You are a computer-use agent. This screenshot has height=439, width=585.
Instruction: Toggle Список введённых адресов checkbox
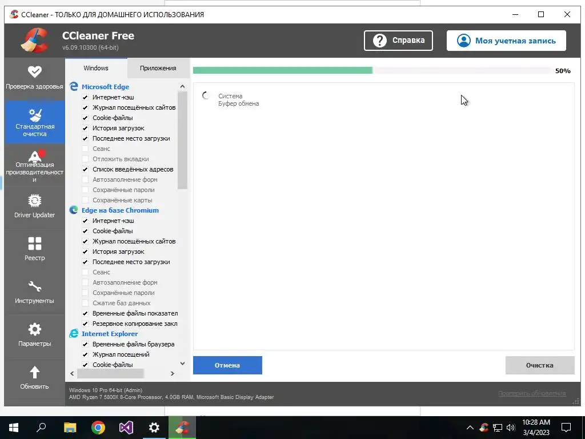(85, 169)
